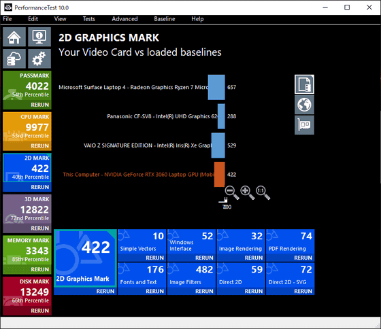Image resolution: width=381 pixels, height=329 pixels.
Task: Select the PassMark 4022 score tile
Action: (x=27, y=86)
